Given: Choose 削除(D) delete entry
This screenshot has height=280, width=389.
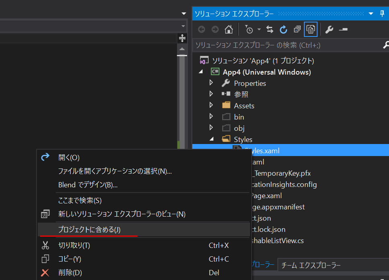Looking at the screenshot, I should click(x=144, y=272).
